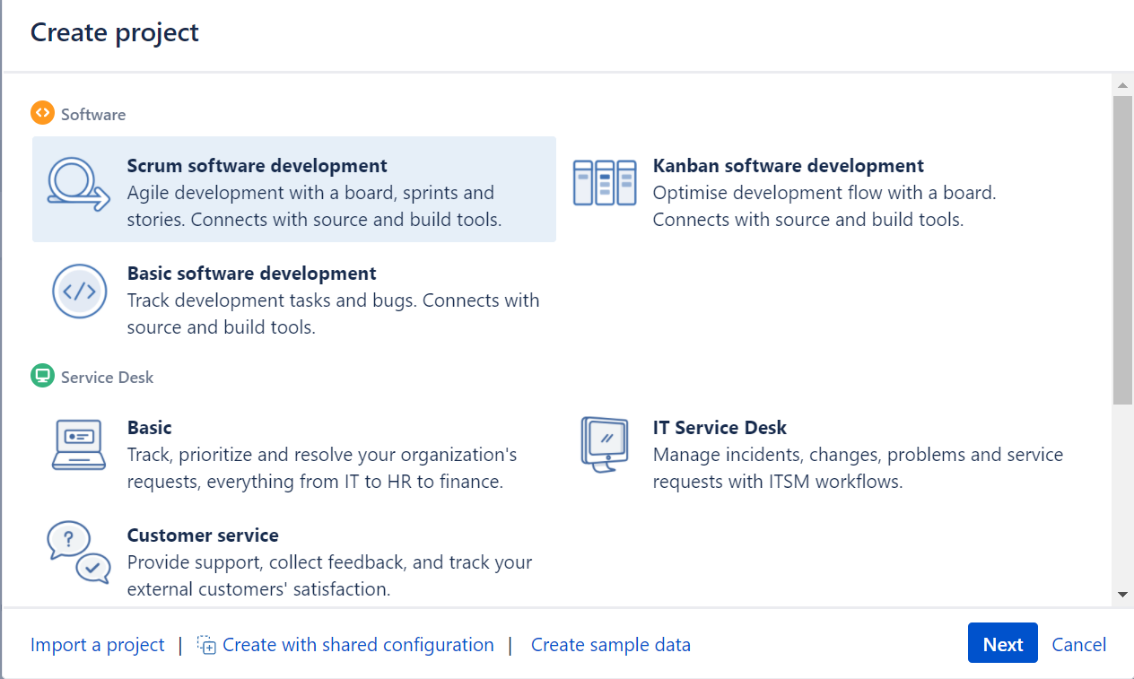Click the Service Desk section heading
This screenshot has width=1134, height=679.
[x=108, y=378]
